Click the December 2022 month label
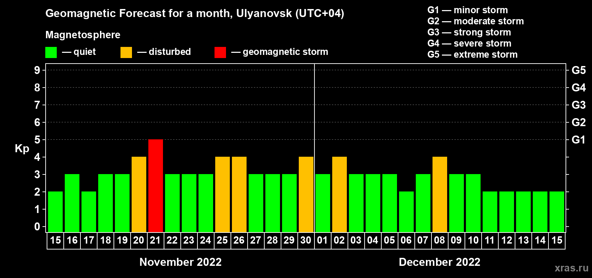This screenshot has height=278, width=592. (x=439, y=262)
